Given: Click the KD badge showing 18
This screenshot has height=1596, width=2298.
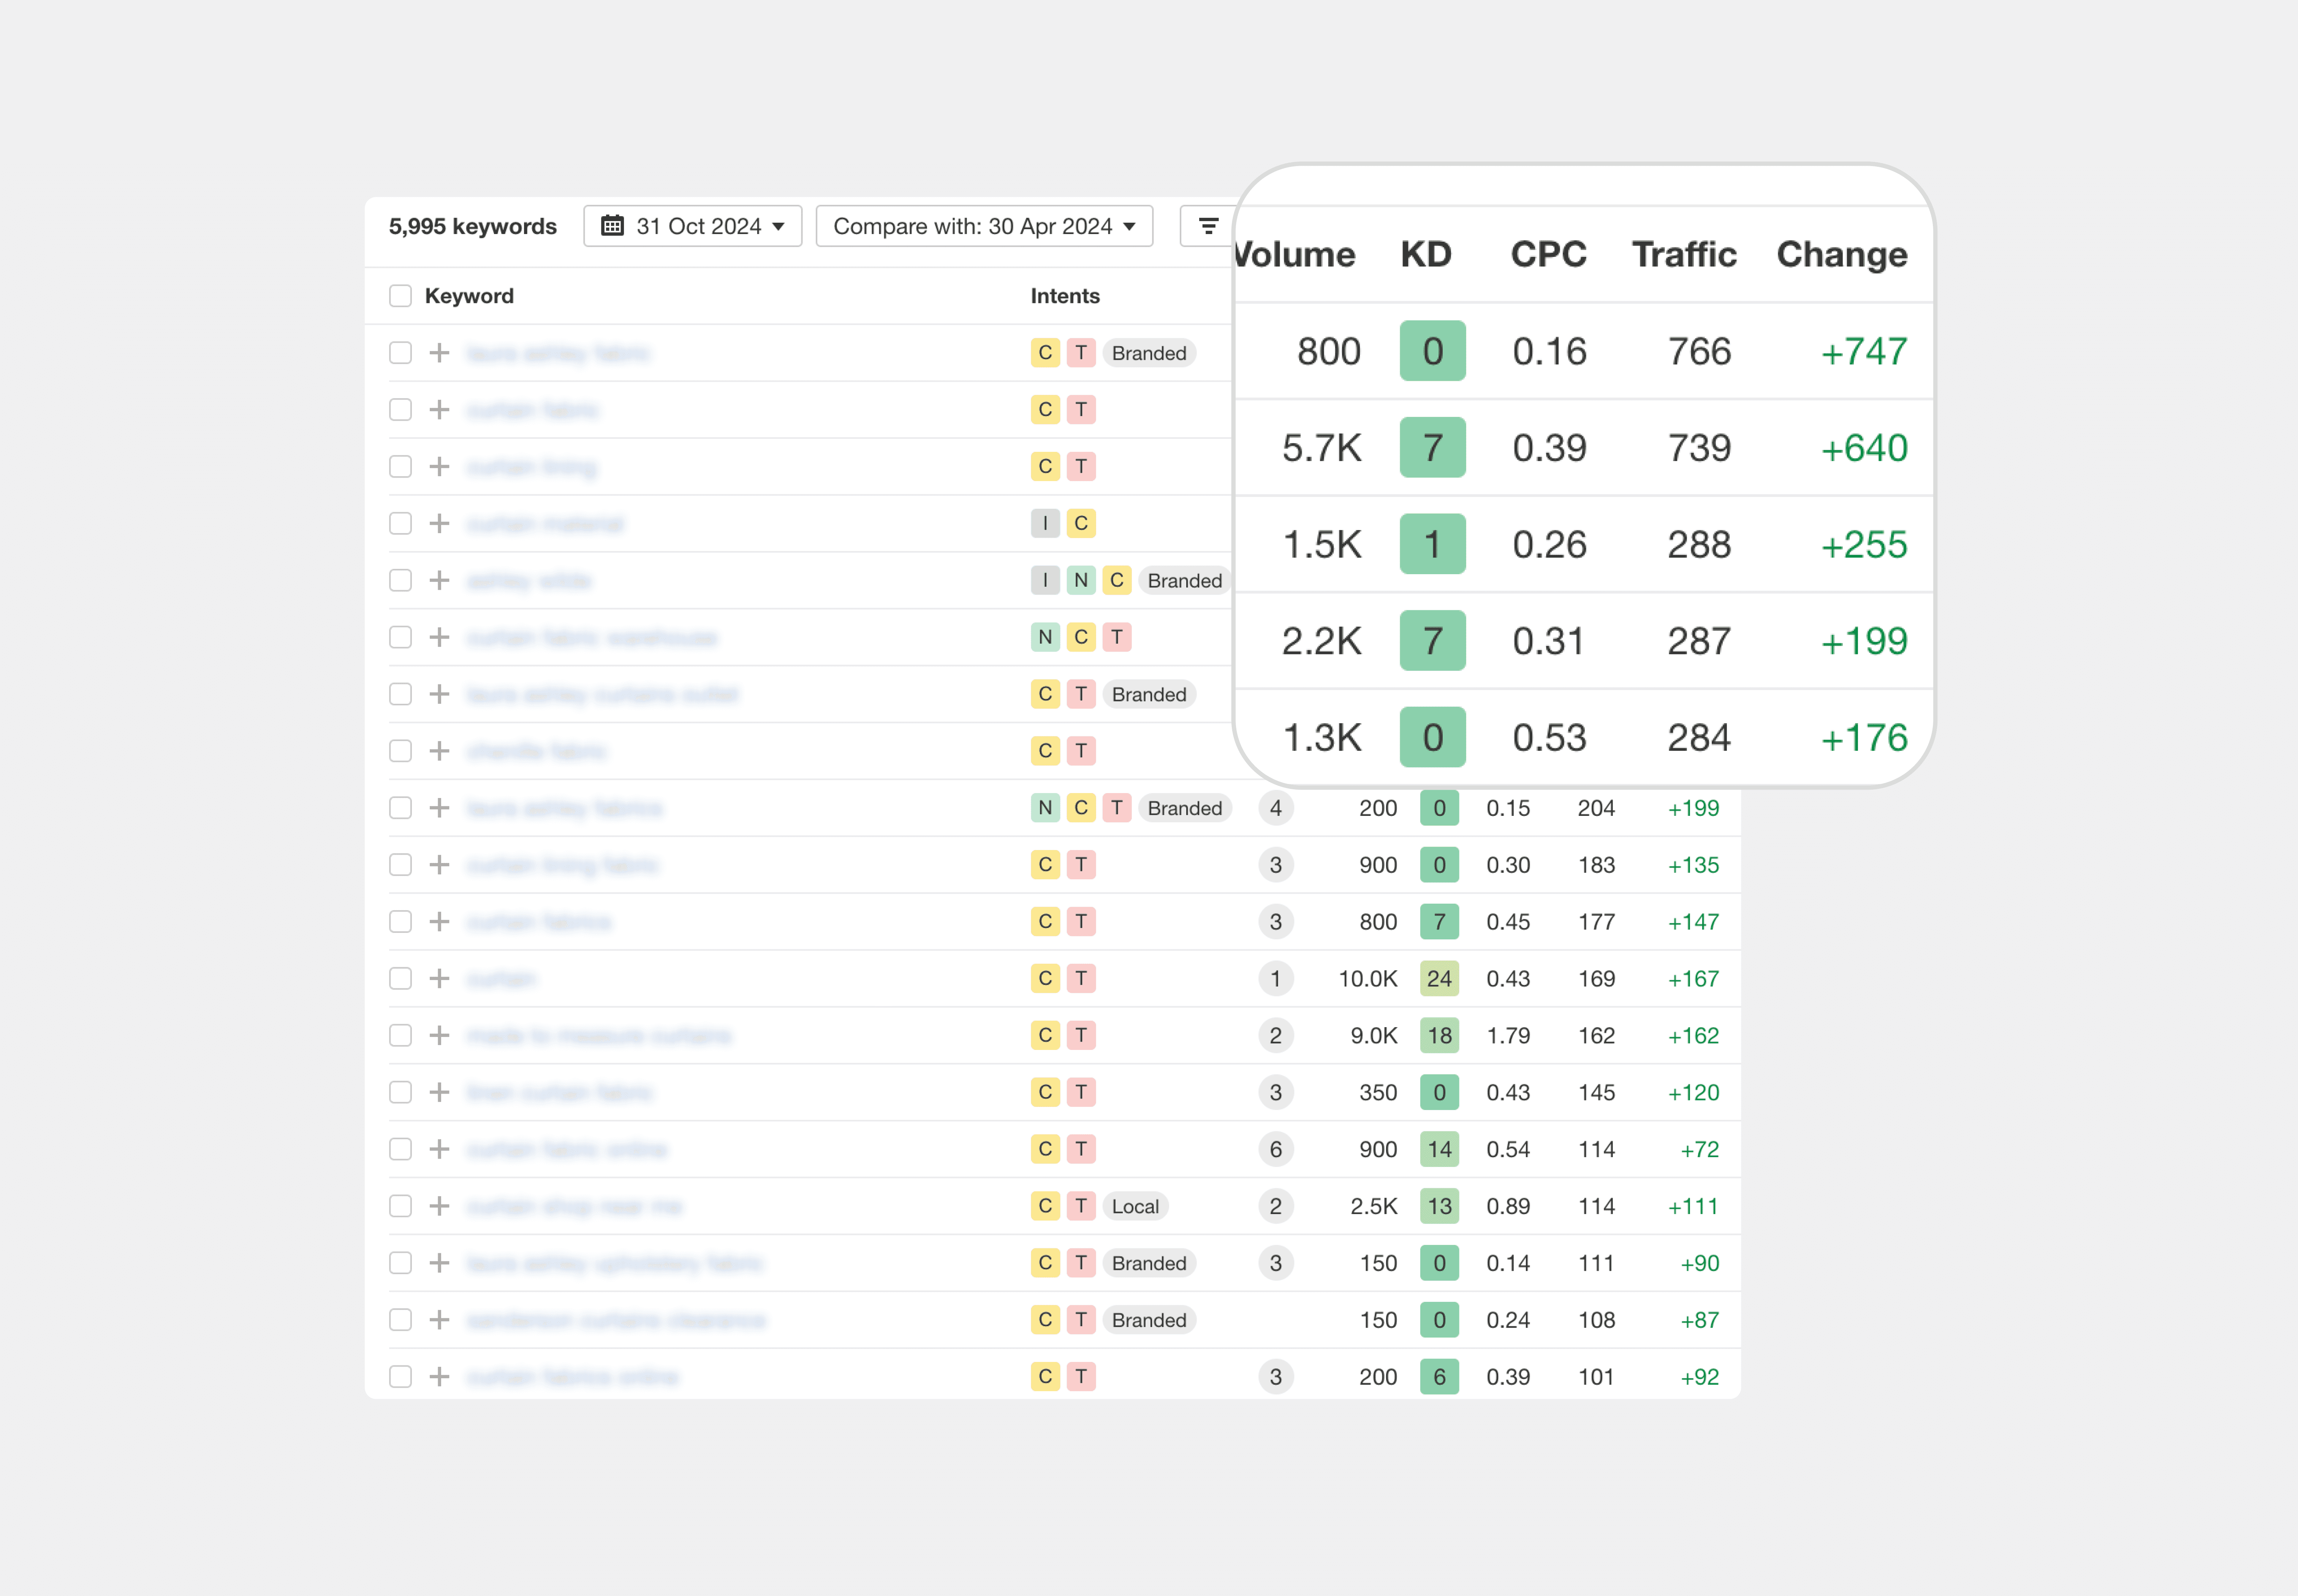Looking at the screenshot, I should pos(1439,1035).
